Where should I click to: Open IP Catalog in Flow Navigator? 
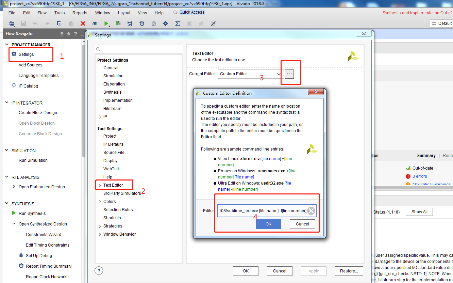pyautogui.click(x=28, y=86)
